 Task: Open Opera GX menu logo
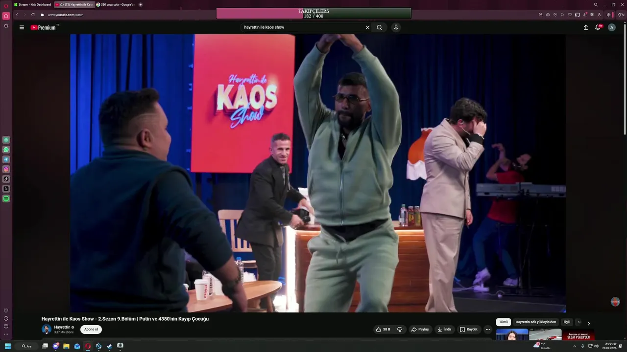(6, 6)
